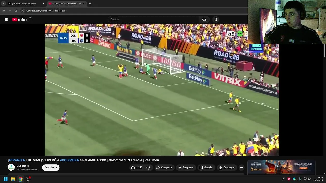This screenshot has width=326, height=183.
Task: Open the Windows Security tray icon
Action: (294, 179)
